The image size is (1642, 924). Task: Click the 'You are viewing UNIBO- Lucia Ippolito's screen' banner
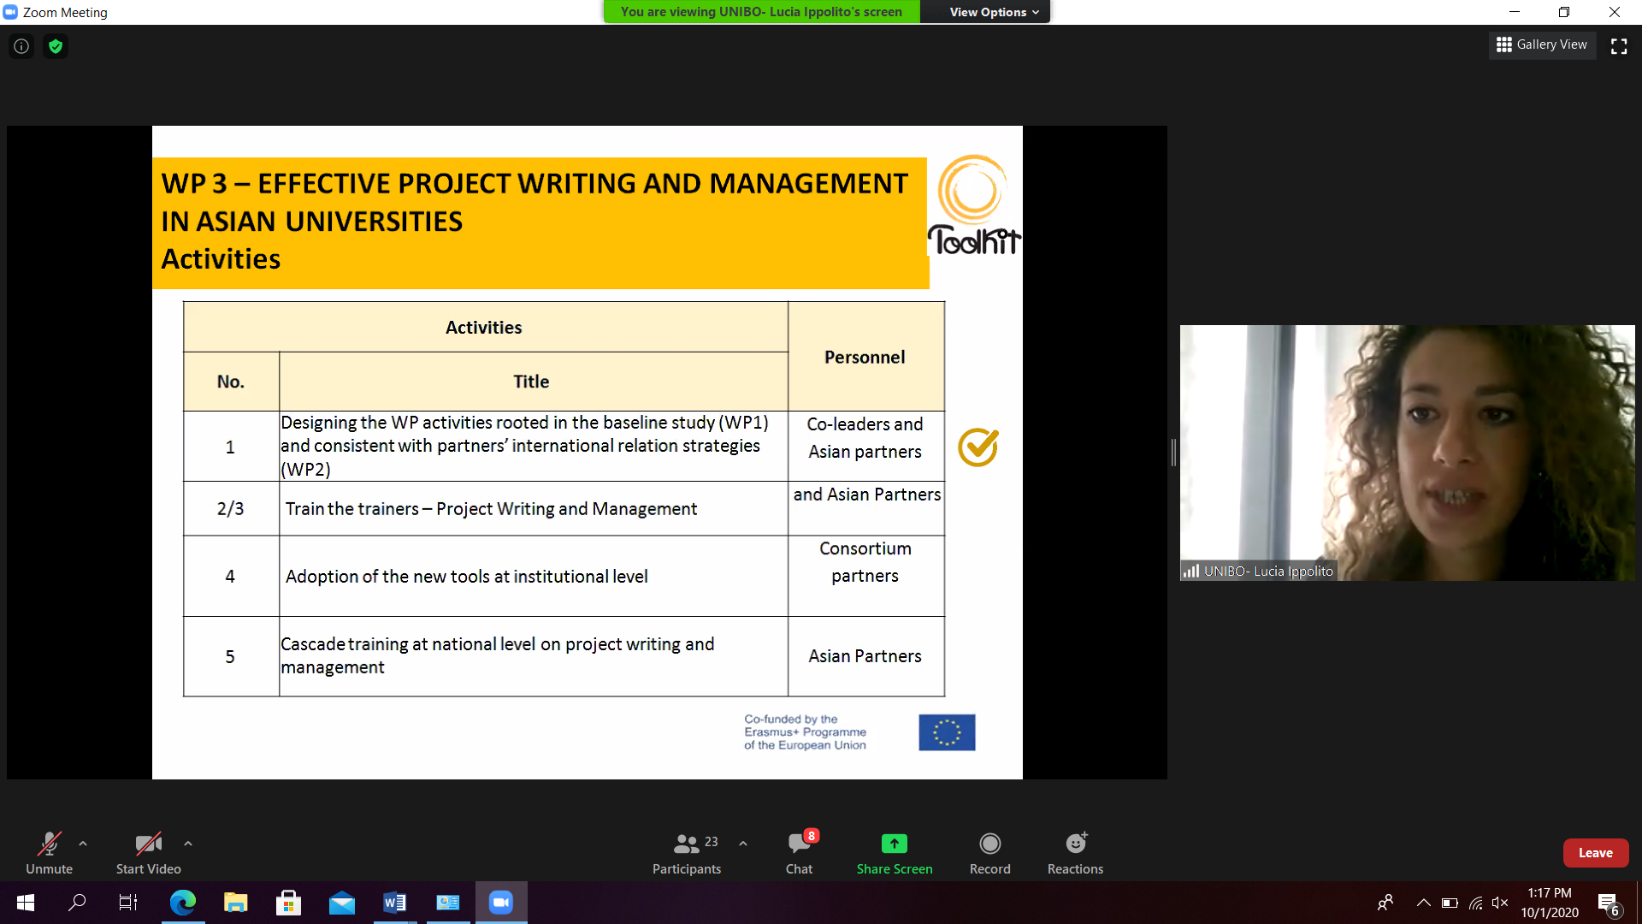coord(761,12)
